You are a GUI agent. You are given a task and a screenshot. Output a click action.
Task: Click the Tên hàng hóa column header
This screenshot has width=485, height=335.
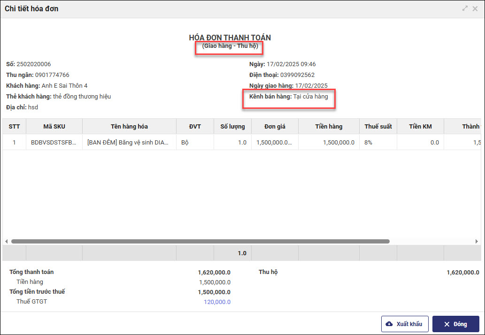pyautogui.click(x=129, y=126)
